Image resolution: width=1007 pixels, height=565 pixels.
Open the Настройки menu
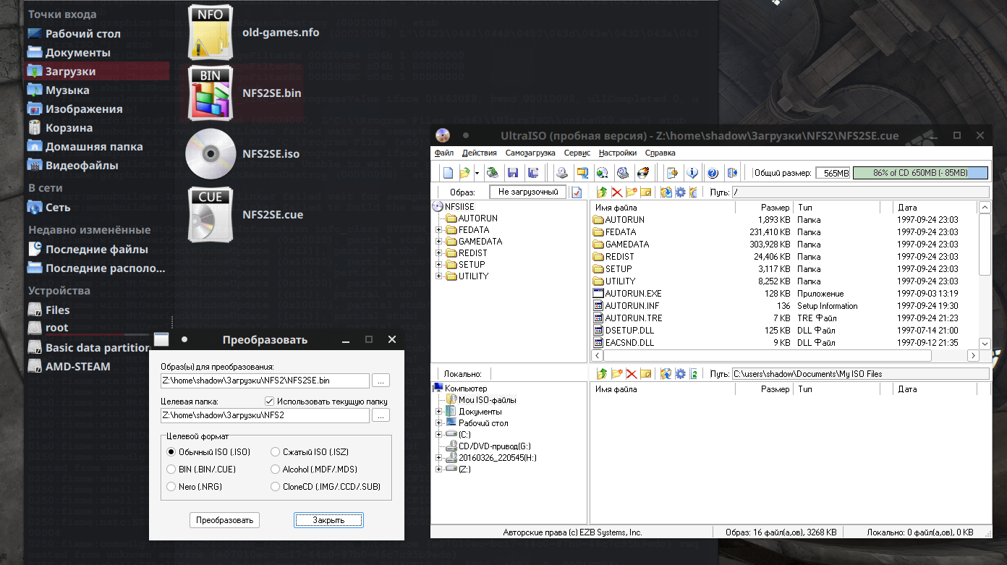[x=618, y=153]
